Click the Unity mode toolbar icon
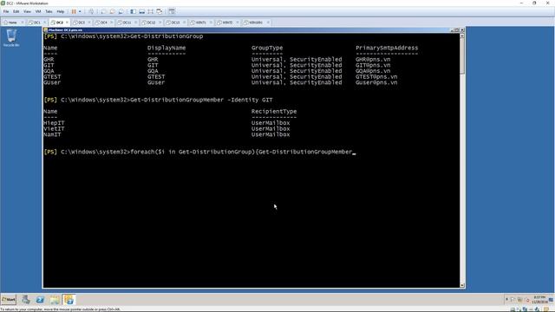 pyautogui.click(x=160, y=11)
